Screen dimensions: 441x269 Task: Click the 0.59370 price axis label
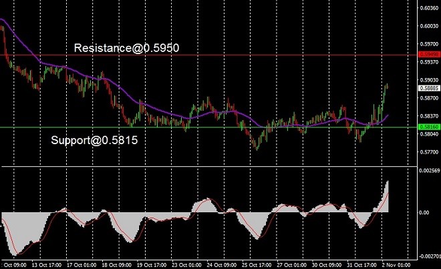[429, 62]
